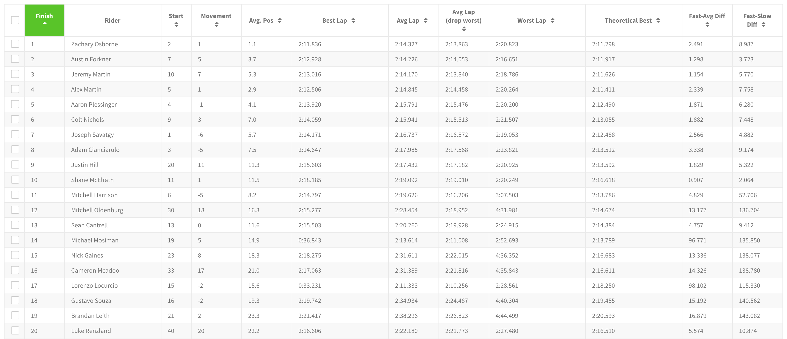The image size is (787, 339).
Task: Sort by the green Finish column header
Action: 44,19
